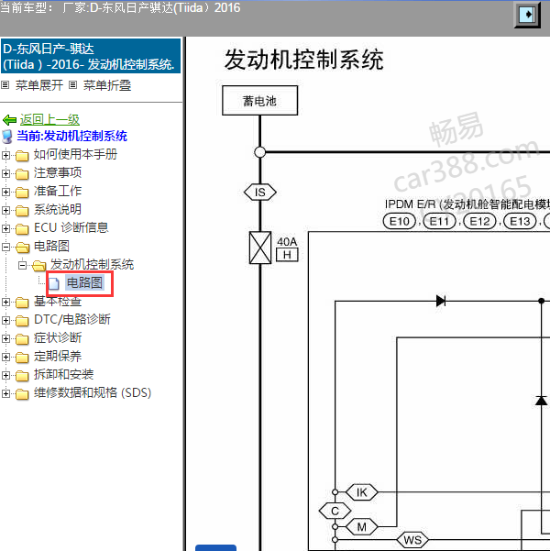The image size is (550, 551).
Task: Click the document icon next to 电路图 leaf
Action: click(54, 283)
